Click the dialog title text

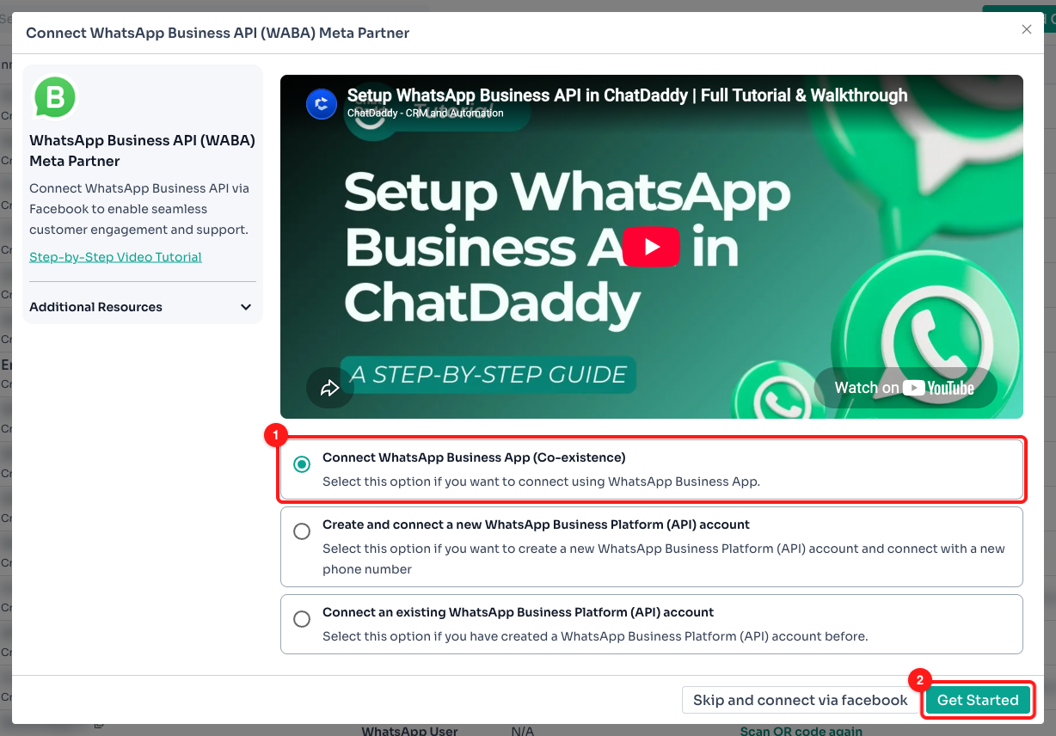218,33
